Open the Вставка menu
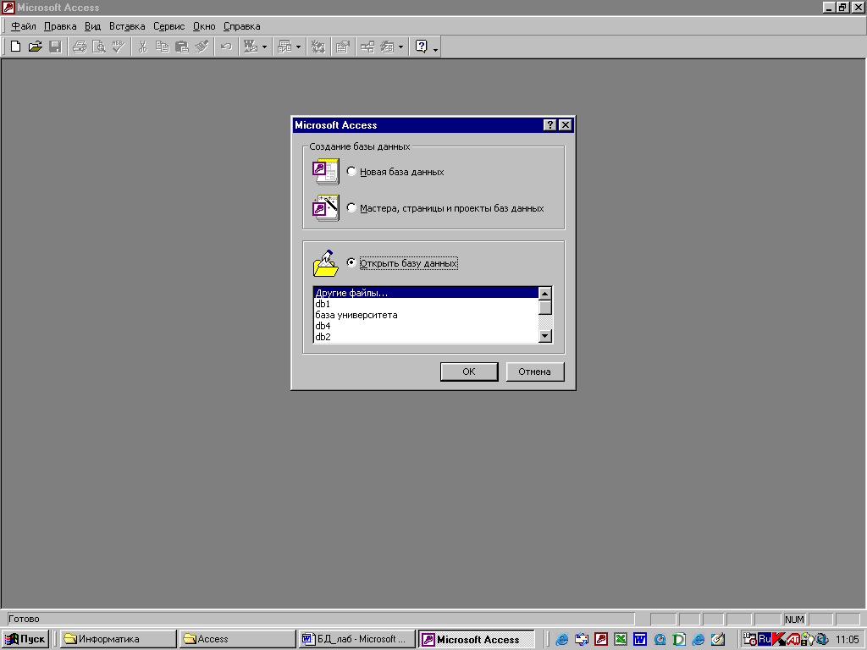The image size is (867, 650). [x=127, y=26]
